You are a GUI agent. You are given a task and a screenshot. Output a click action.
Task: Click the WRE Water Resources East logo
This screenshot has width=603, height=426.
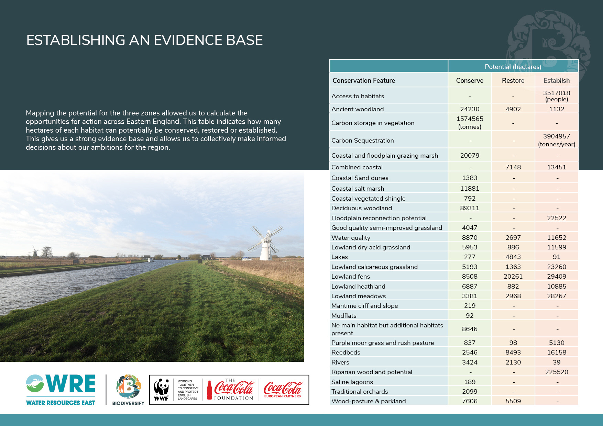[61, 390]
